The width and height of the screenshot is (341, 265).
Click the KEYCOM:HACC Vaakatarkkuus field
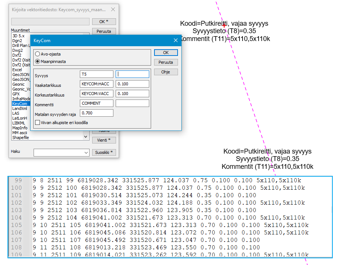96,84
